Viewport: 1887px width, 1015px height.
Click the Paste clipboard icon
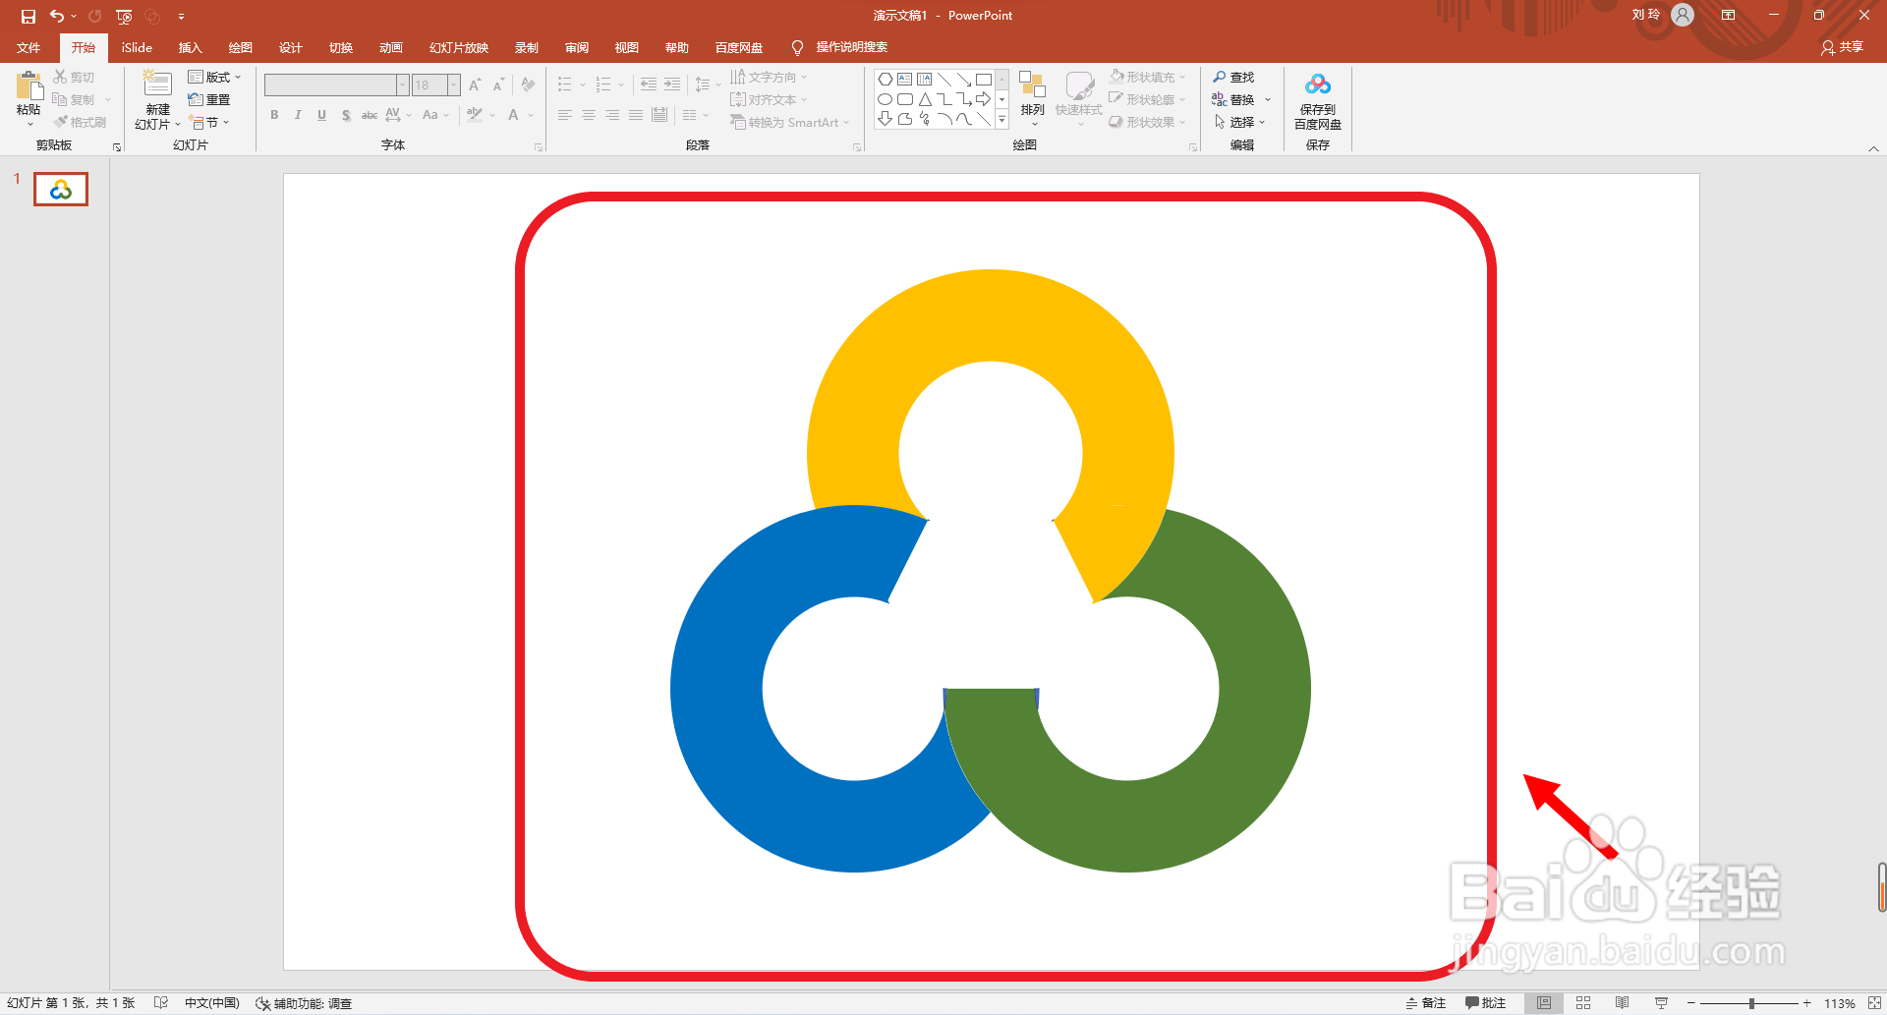click(29, 85)
